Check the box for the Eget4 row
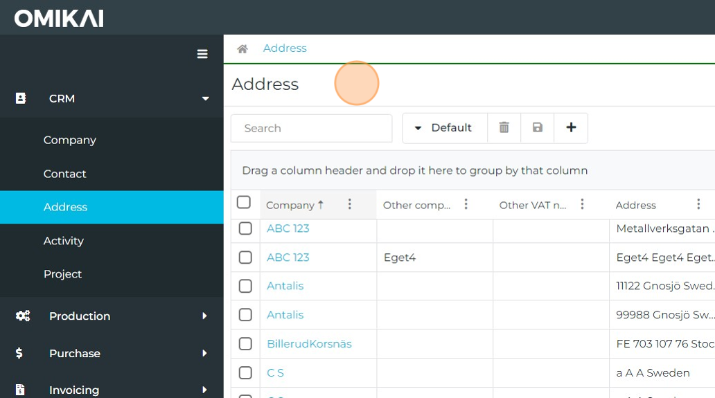The width and height of the screenshot is (715, 398). (x=245, y=257)
